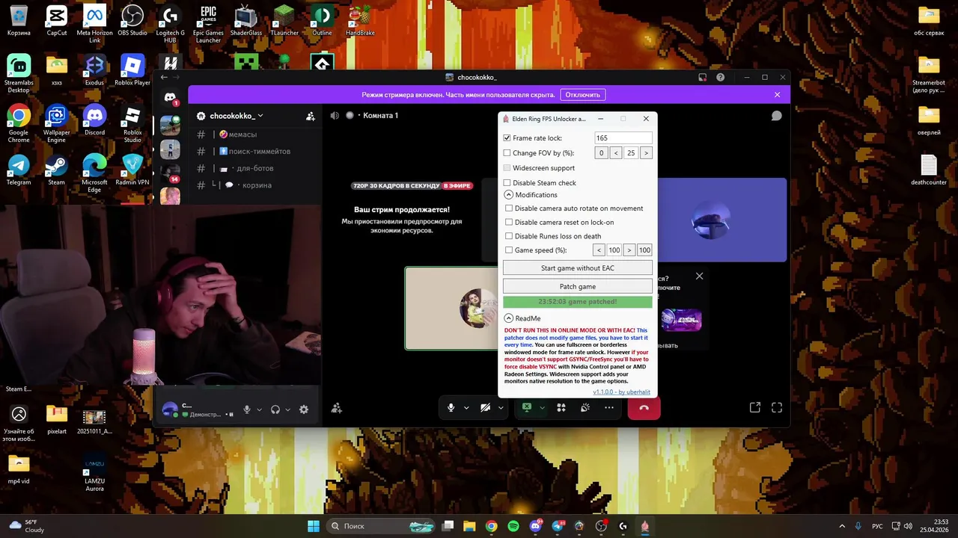The height and width of the screenshot is (538, 958).
Task: Open Discord activities launcher icon
Action: pyautogui.click(x=561, y=407)
